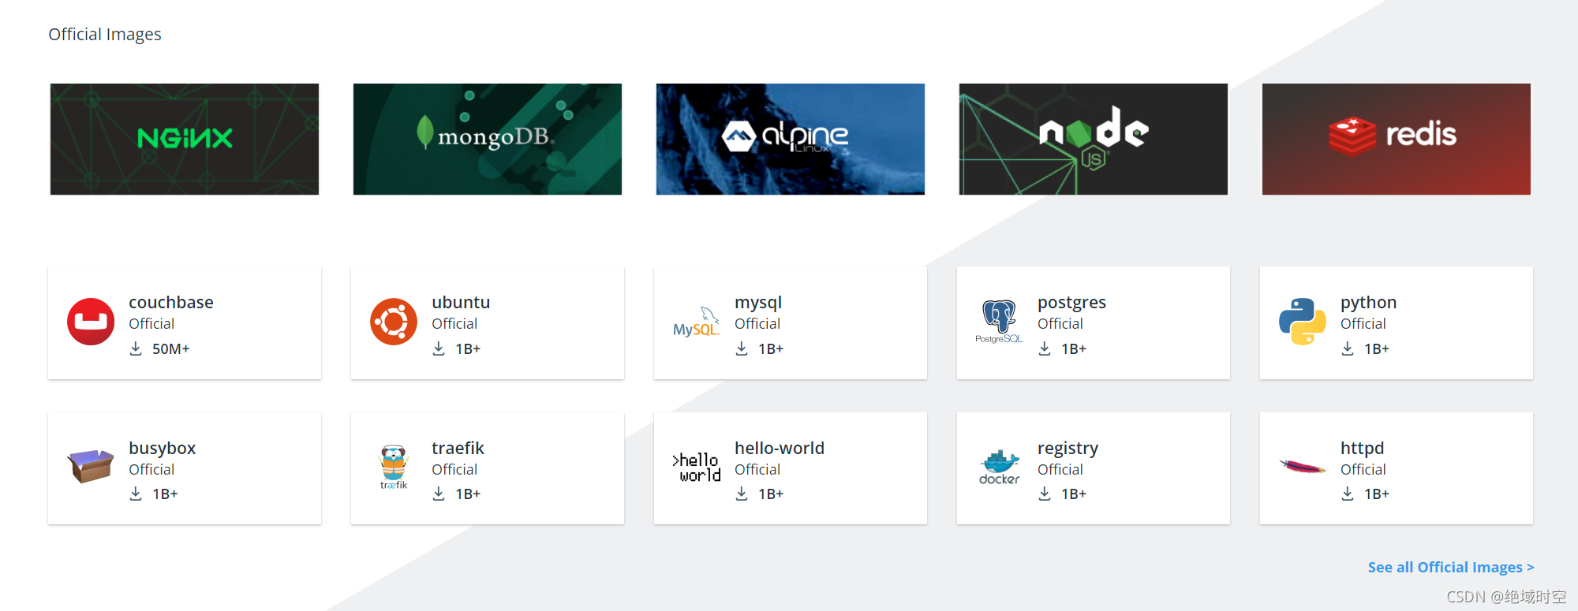Open the Alpine Linux banner

click(x=791, y=139)
